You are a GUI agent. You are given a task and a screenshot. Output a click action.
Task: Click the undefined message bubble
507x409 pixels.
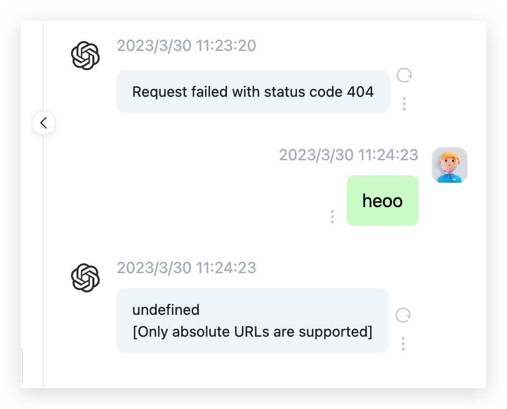[x=252, y=321]
